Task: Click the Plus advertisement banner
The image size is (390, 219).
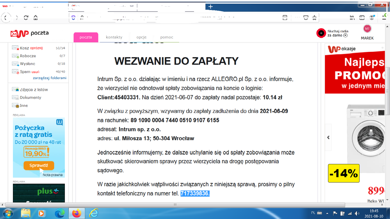Action: pos(39,193)
